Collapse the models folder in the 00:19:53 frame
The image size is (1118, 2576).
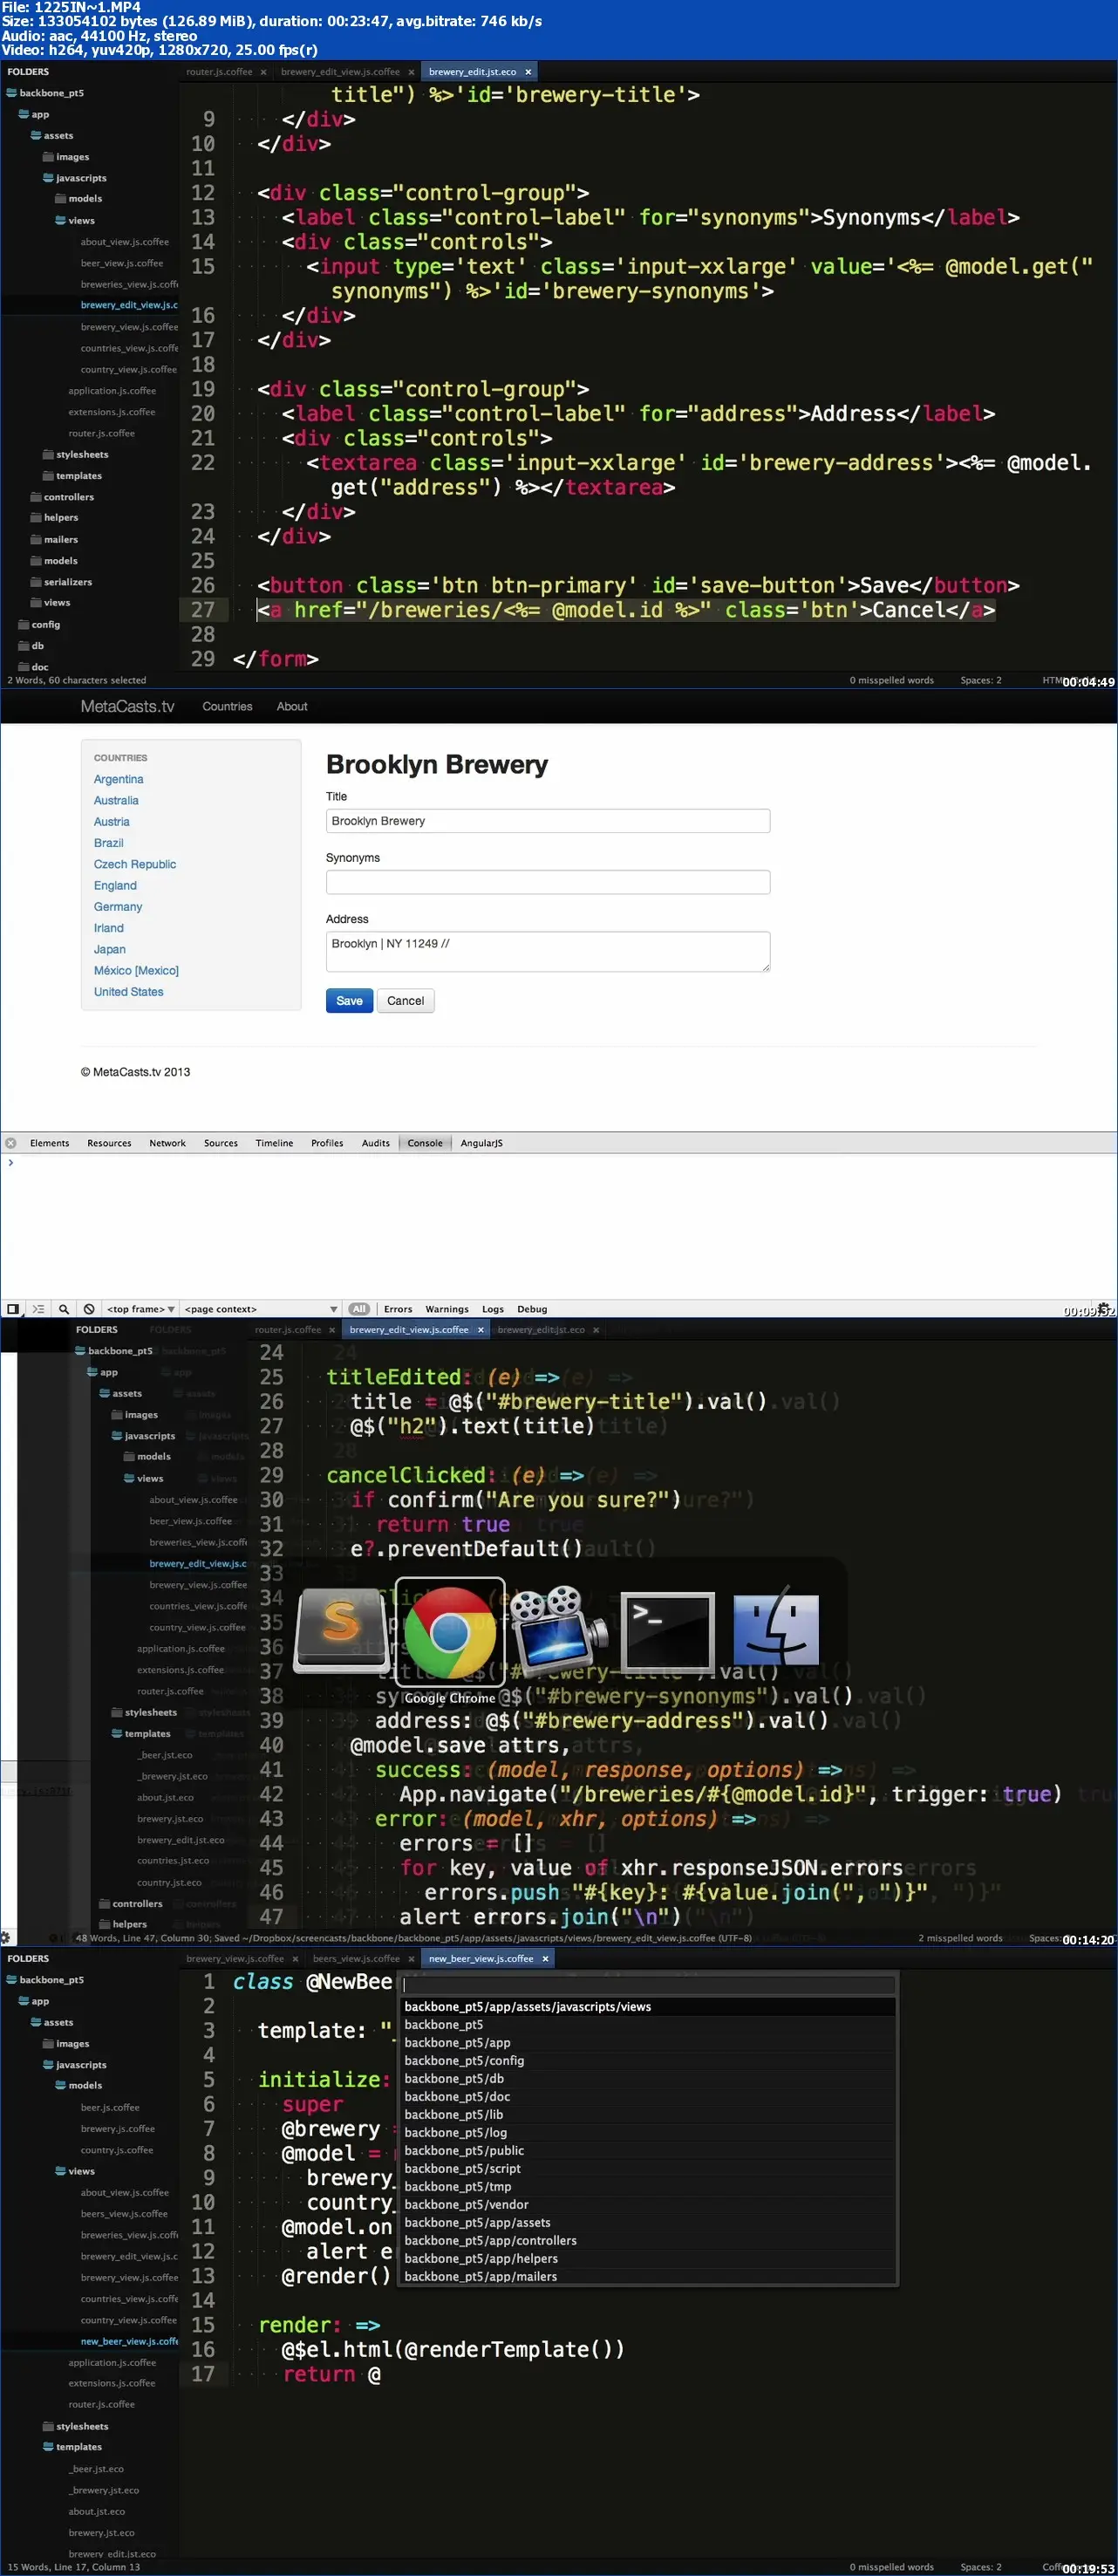[60, 2086]
